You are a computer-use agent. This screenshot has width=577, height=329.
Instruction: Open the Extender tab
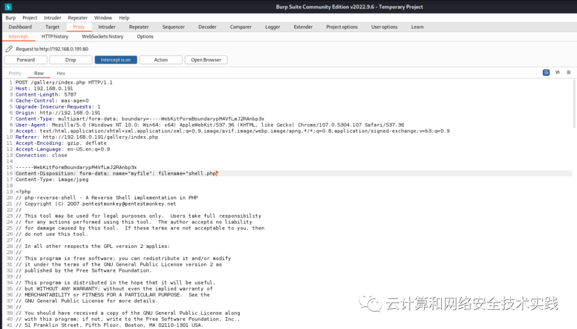303,27
